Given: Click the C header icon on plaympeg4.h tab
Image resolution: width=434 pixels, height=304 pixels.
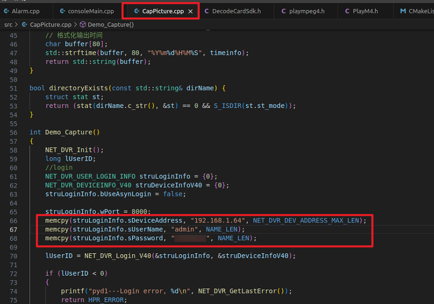Looking at the screenshot, I should coord(283,11).
